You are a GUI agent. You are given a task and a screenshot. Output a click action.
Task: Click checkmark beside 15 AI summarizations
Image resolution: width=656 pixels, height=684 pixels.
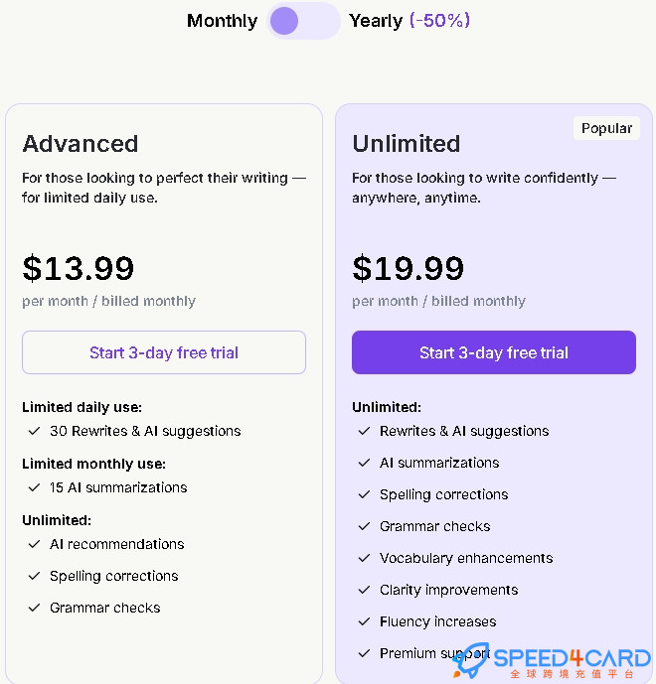34,487
